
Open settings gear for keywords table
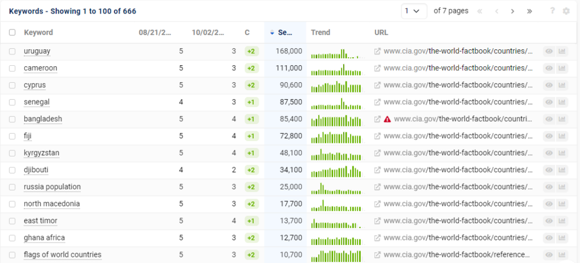pyautogui.click(x=566, y=11)
